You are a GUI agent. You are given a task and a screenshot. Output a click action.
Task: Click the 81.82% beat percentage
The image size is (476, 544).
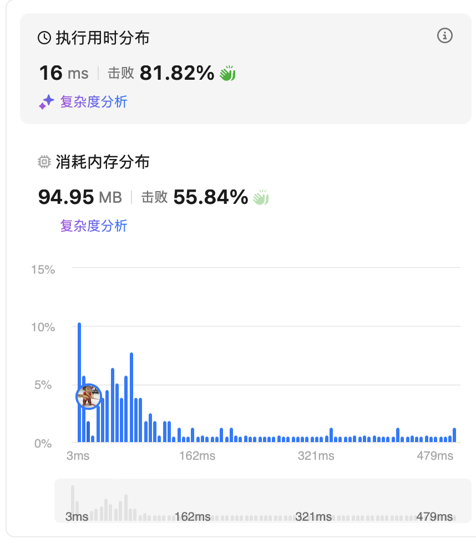click(x=177, y=73)
